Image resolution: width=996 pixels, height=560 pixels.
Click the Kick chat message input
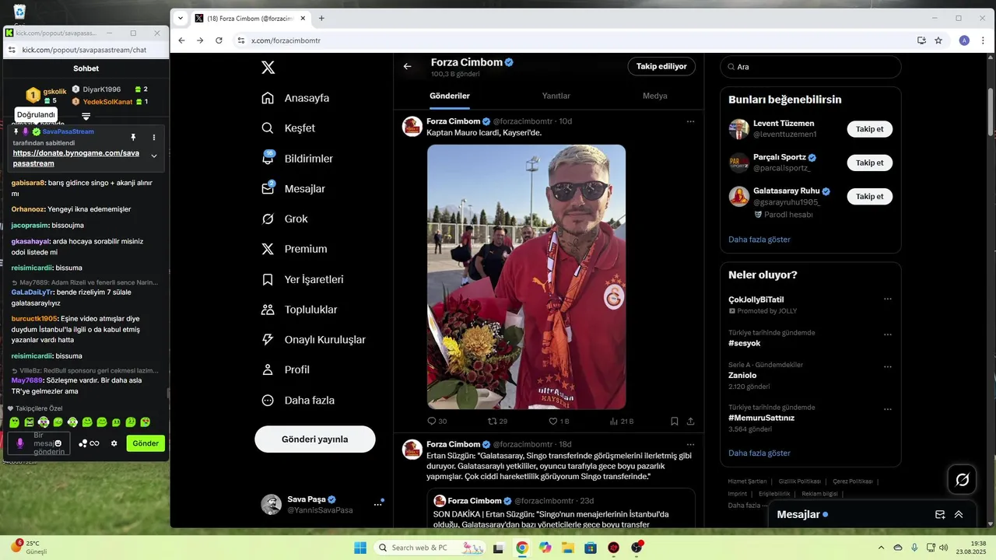click(39, 443)
